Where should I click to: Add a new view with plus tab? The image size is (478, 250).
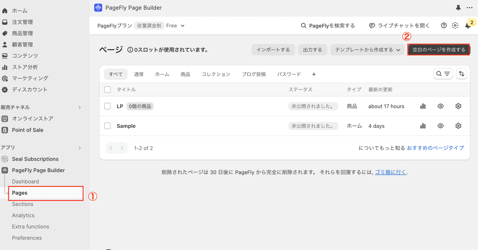click(x=314, y=74)
